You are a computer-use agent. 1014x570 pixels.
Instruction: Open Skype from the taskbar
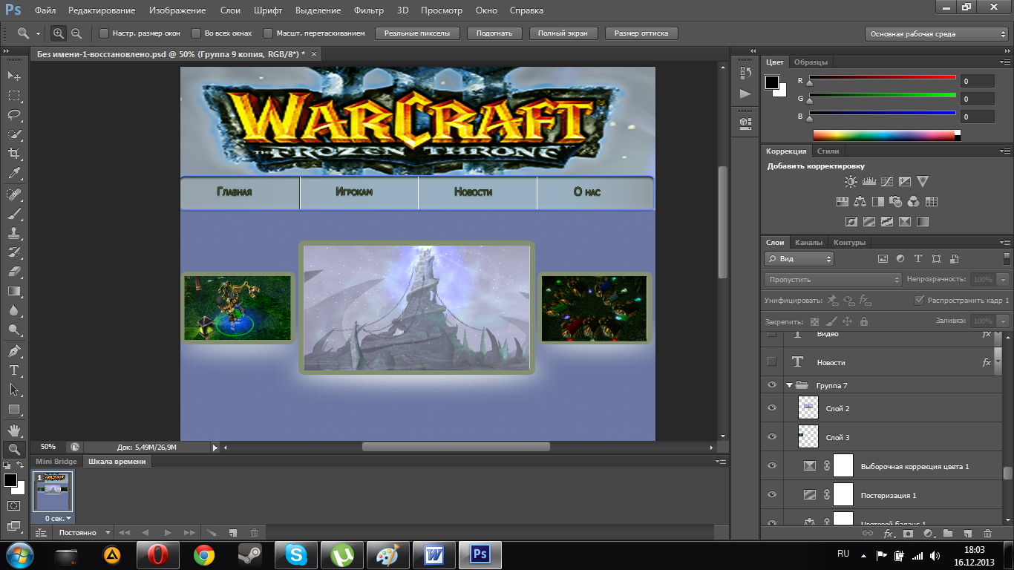click(x=296, y=554)
